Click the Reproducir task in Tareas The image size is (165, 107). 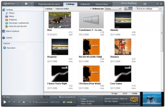(11, 48)
